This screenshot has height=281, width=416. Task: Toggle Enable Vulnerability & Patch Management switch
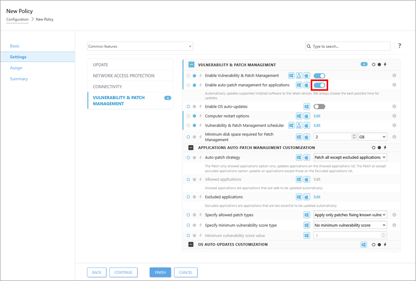tap(319, 75)
